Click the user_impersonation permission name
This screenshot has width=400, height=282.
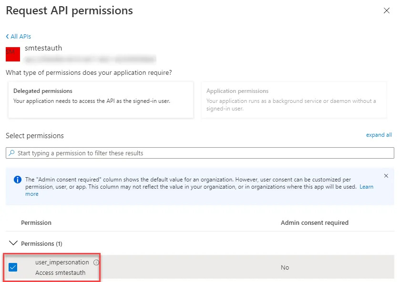(62, 262)
